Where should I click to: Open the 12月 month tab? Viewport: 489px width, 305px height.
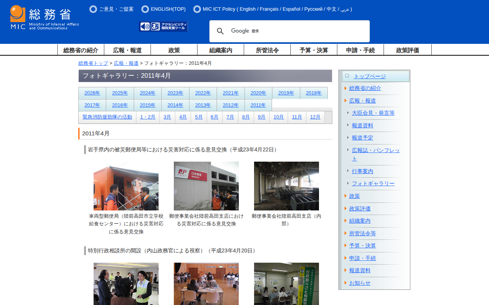pos(315,117)
